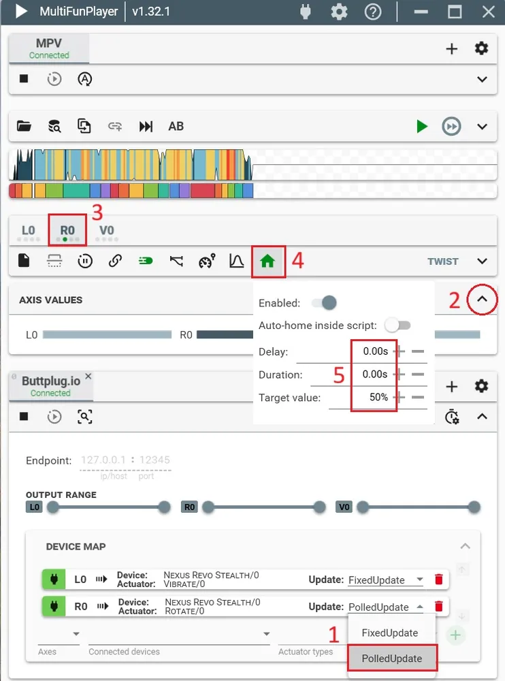The height and width of the screenshot is (681, 505).
Task: Click the range limits dashed icon
Action: [54, 261]
